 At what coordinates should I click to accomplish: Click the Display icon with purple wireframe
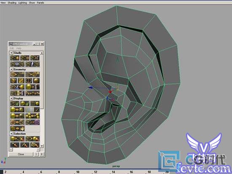[32, 122]
